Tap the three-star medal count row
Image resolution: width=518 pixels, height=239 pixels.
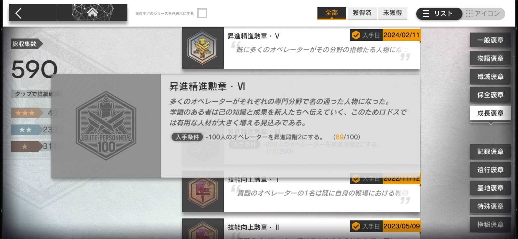click(37, 113)
